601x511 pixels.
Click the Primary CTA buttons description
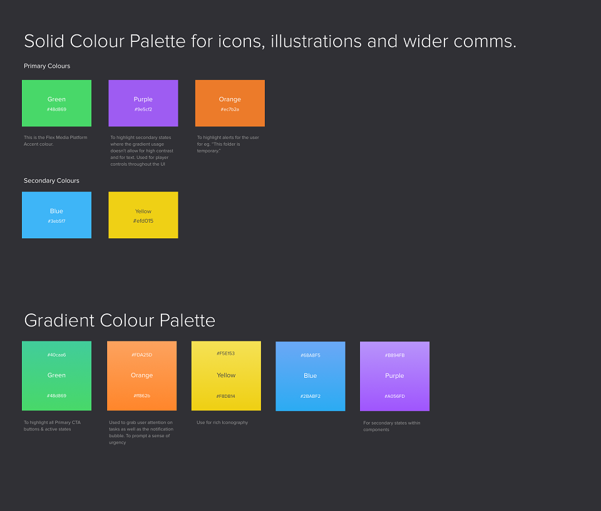coord(52,425)
